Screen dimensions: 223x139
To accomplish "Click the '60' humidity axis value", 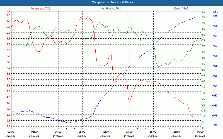I will click(203, 58).
